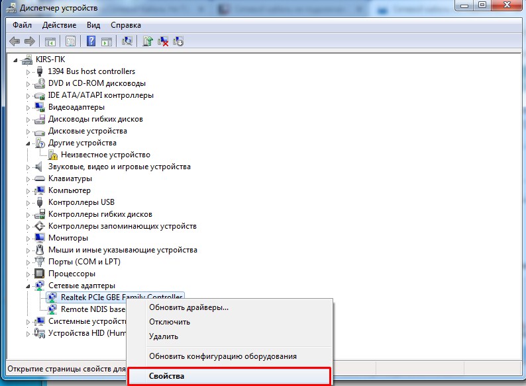
Task: Select Звуковые, видео и игровые устройства text
Action: point(119,167)
